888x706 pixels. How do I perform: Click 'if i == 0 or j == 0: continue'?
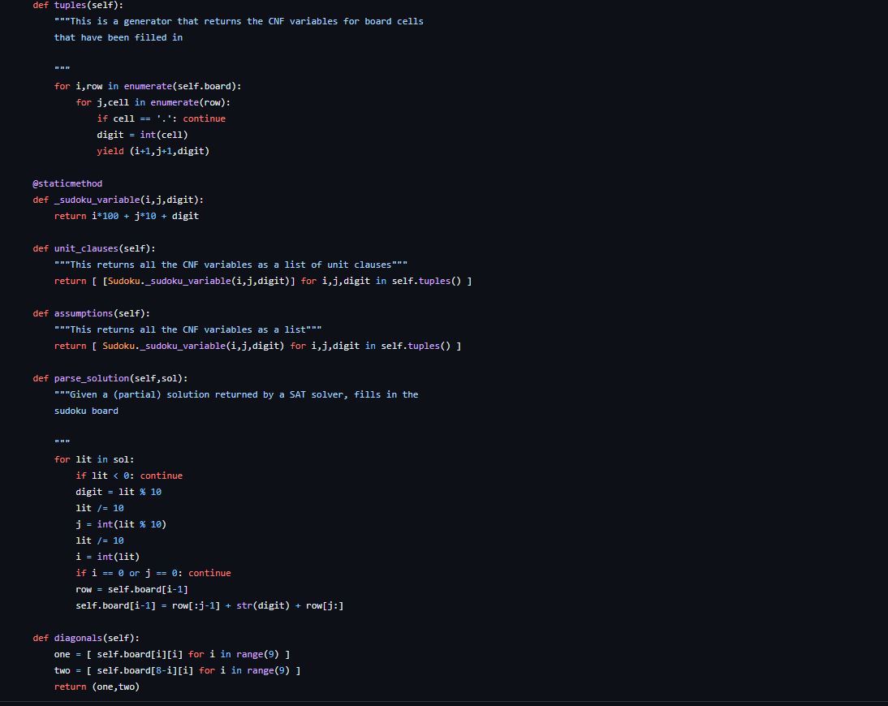tap(153, 573)
